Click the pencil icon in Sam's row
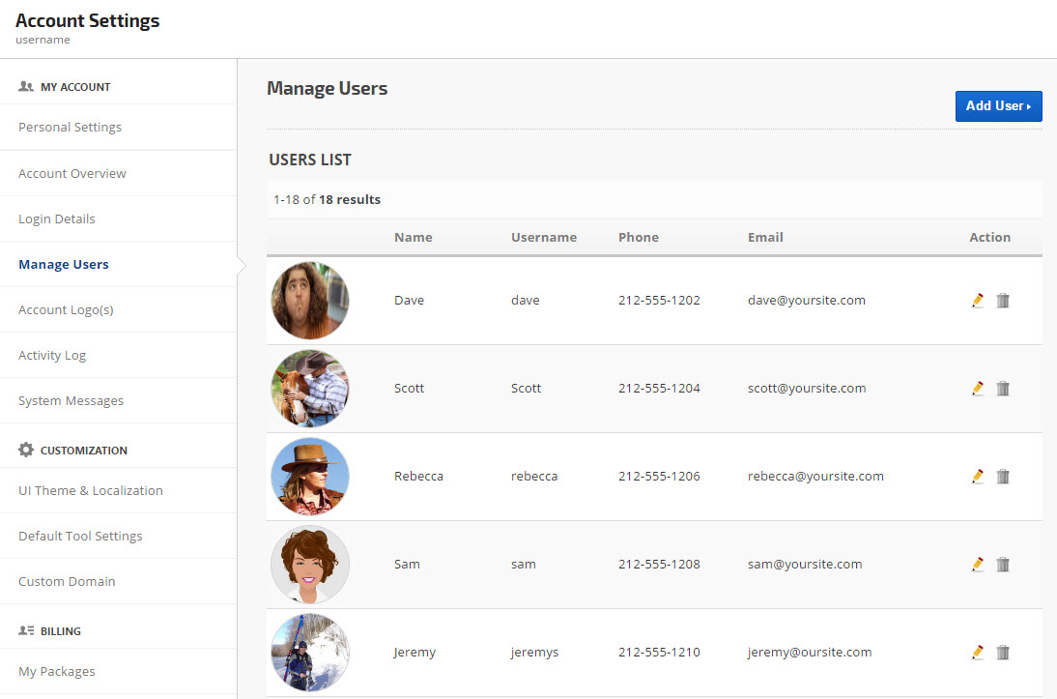 (x=978, y=565)
